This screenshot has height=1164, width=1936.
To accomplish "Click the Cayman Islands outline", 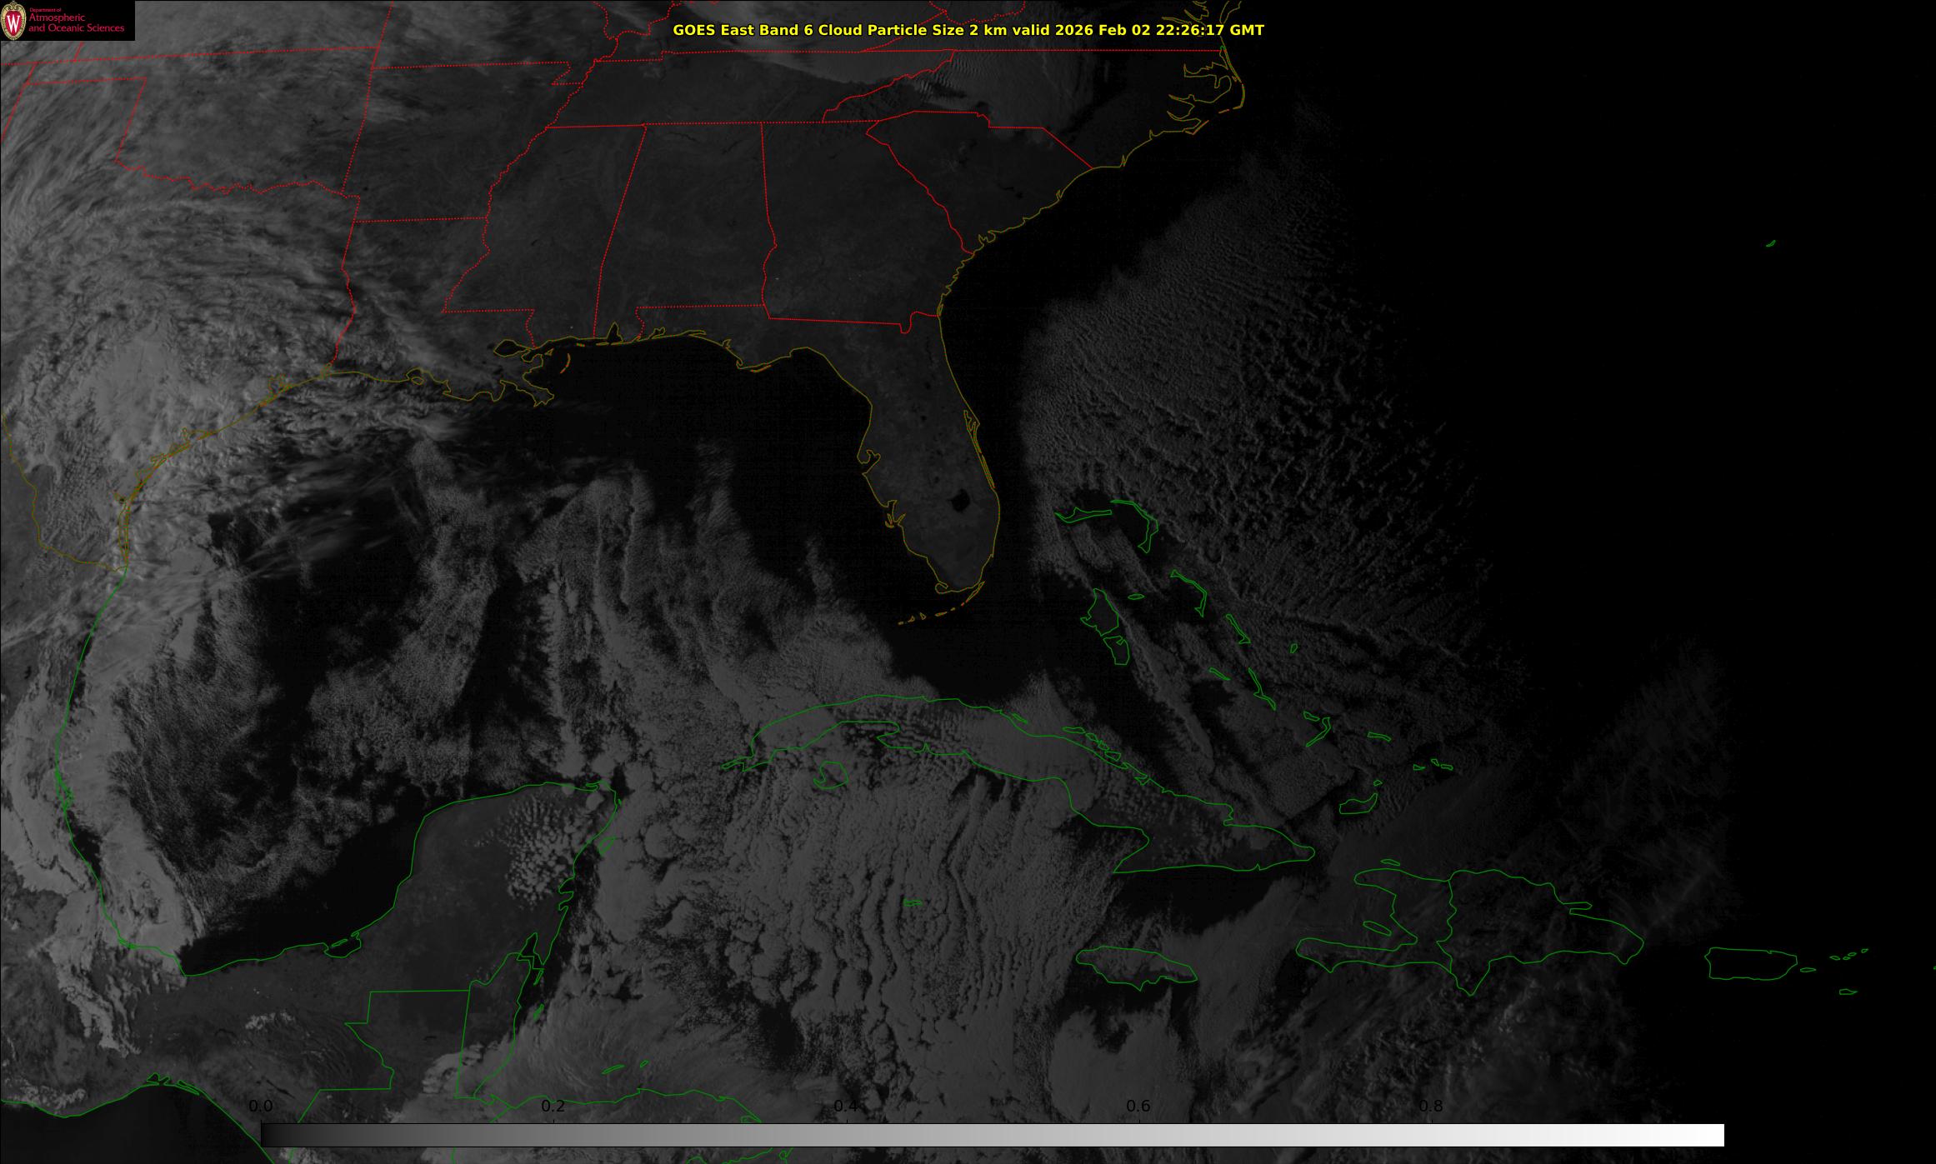I will tap(913, 902).
